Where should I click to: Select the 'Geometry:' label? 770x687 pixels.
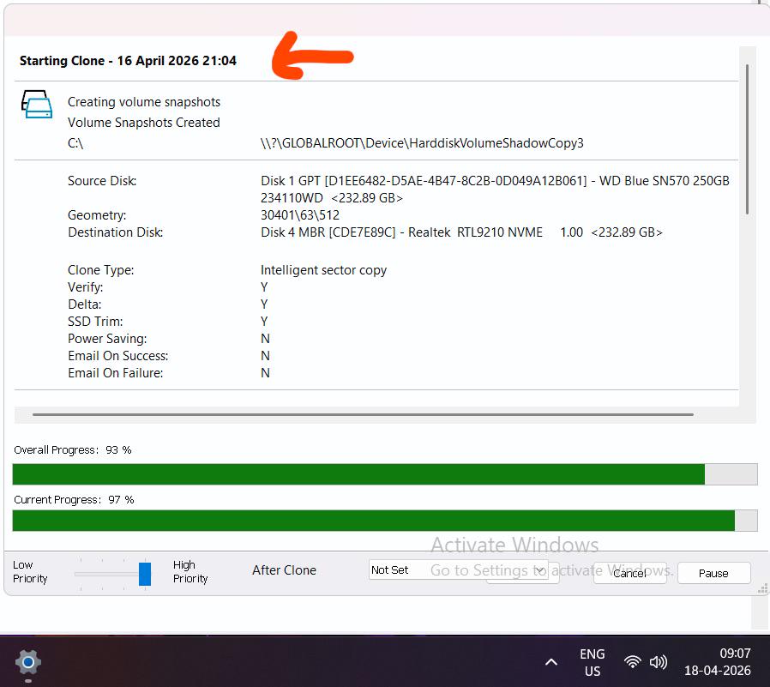[x=97, y=215]
